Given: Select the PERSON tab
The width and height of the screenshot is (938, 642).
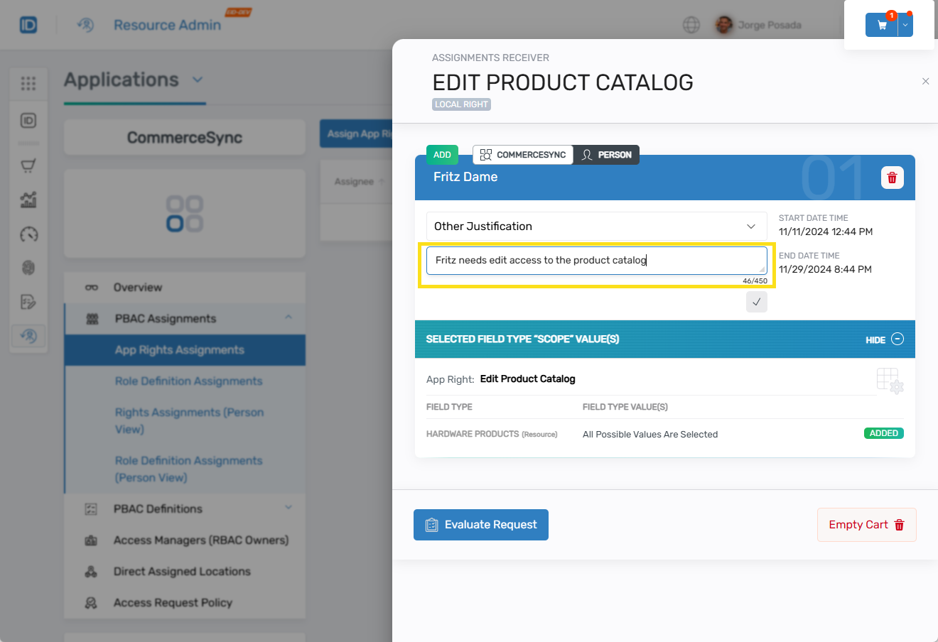Looking at the screenshot, I should (607, 155).
